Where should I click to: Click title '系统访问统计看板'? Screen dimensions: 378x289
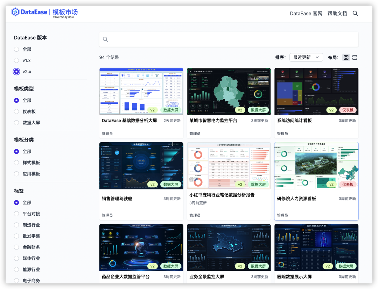[x=294, y=121]
